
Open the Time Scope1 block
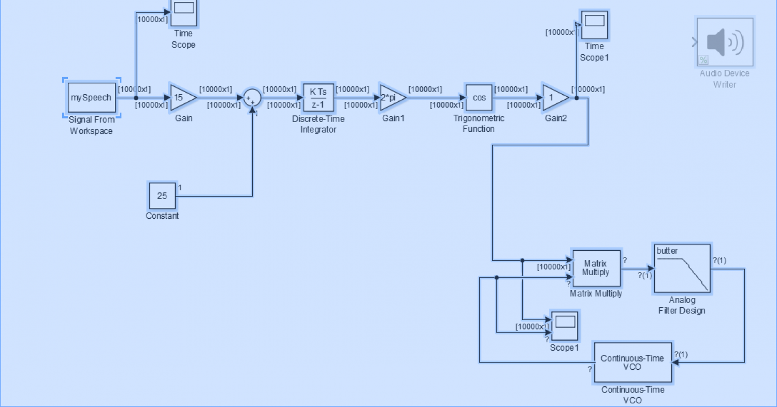click(x=594, y=25)
